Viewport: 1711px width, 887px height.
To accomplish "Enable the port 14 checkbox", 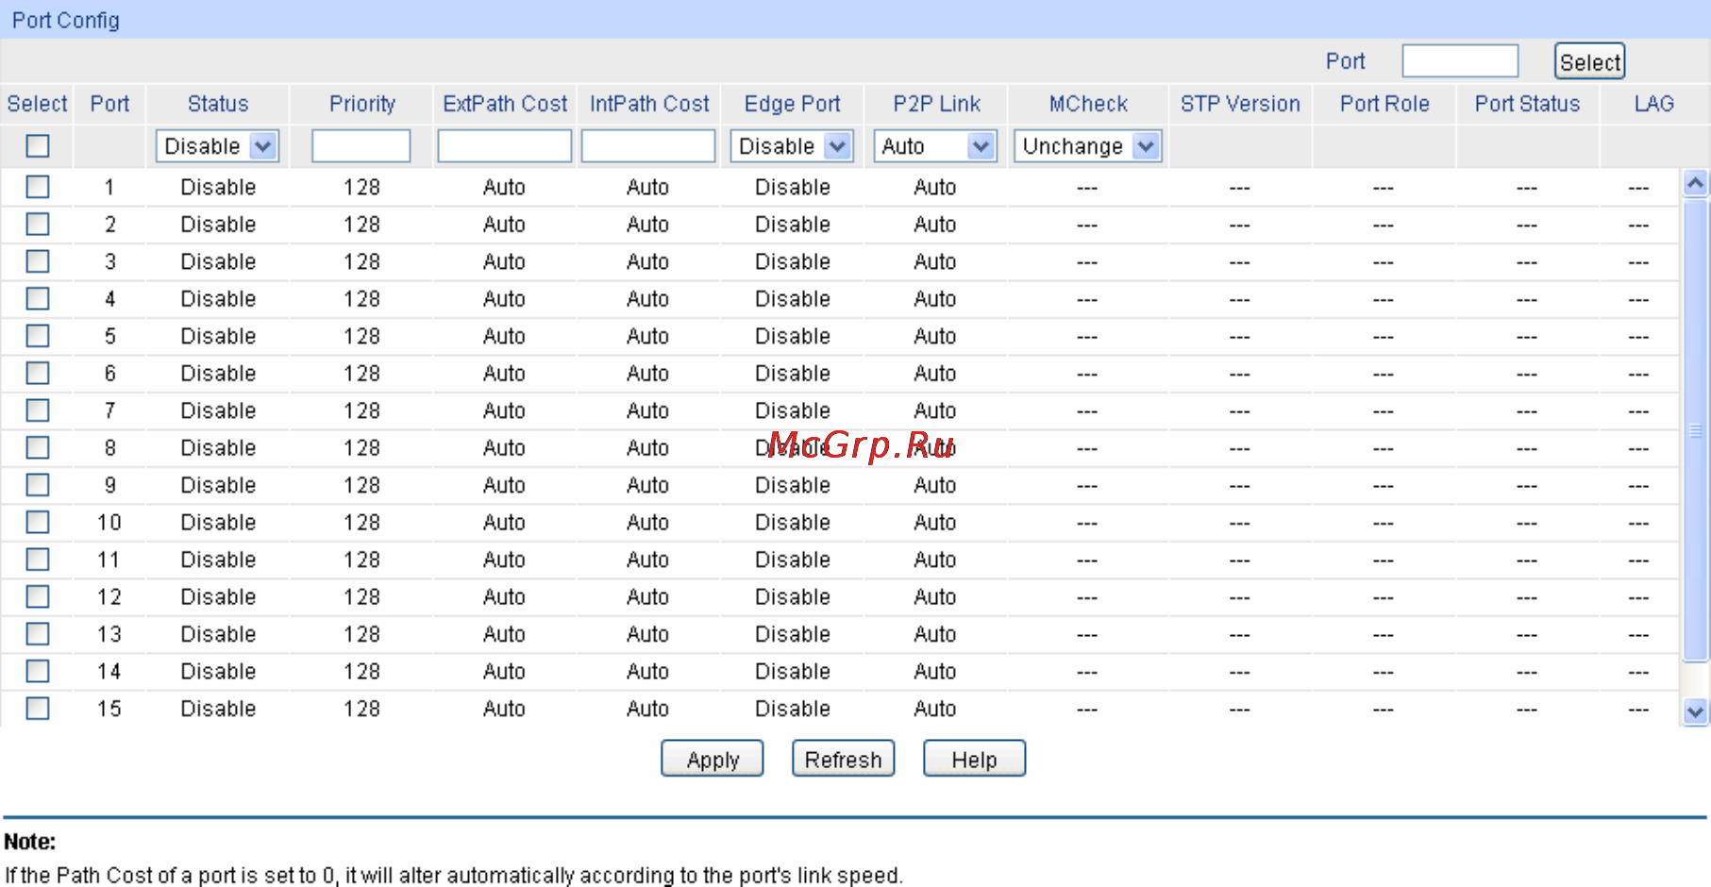I will click(38, 672).
